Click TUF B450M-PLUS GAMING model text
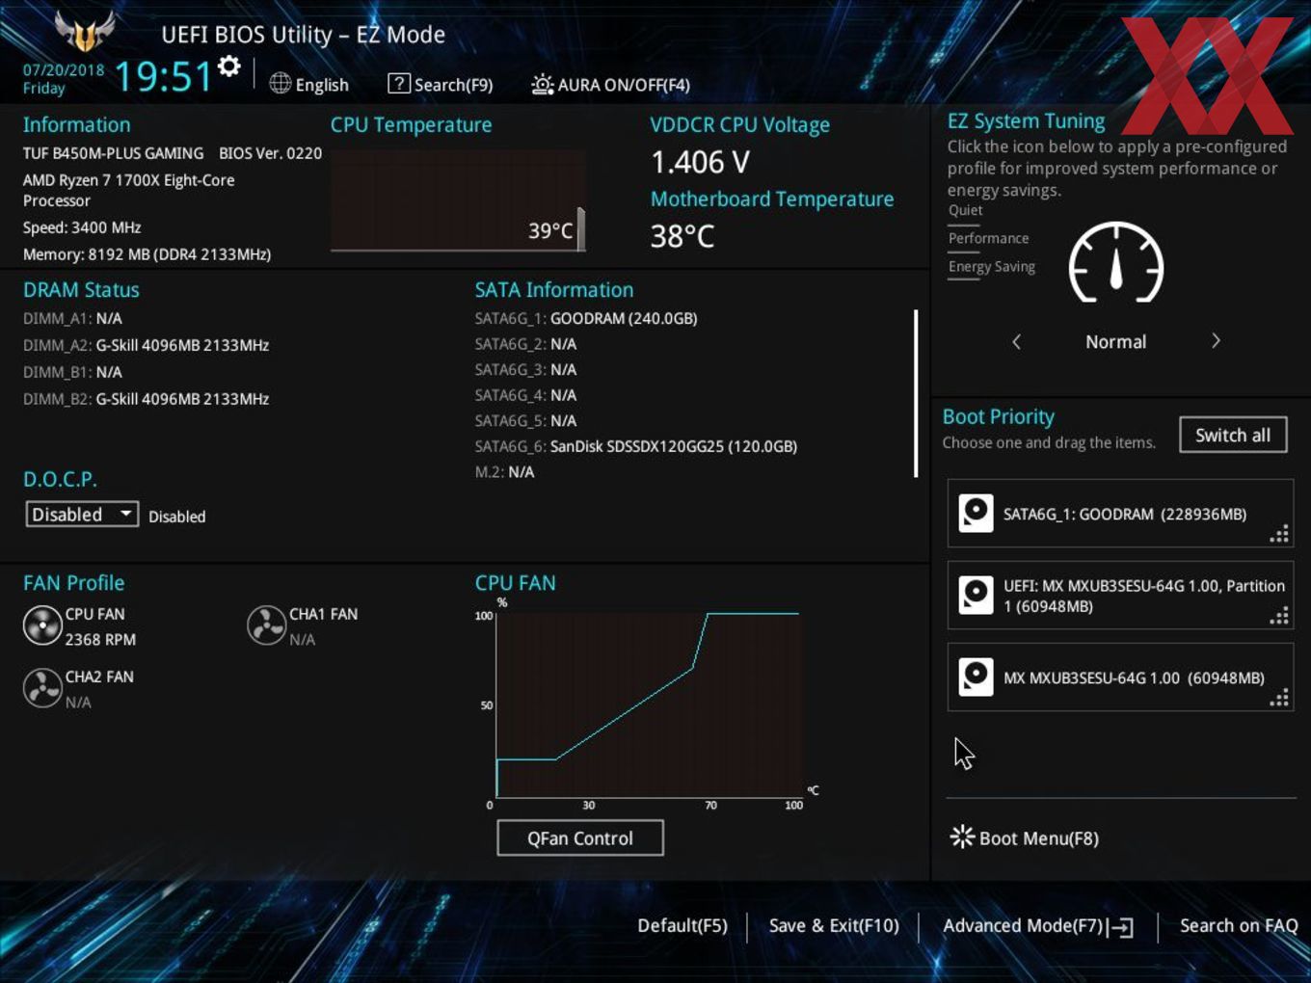Viewport: 1311px width, 983px height. click(113, 153)
